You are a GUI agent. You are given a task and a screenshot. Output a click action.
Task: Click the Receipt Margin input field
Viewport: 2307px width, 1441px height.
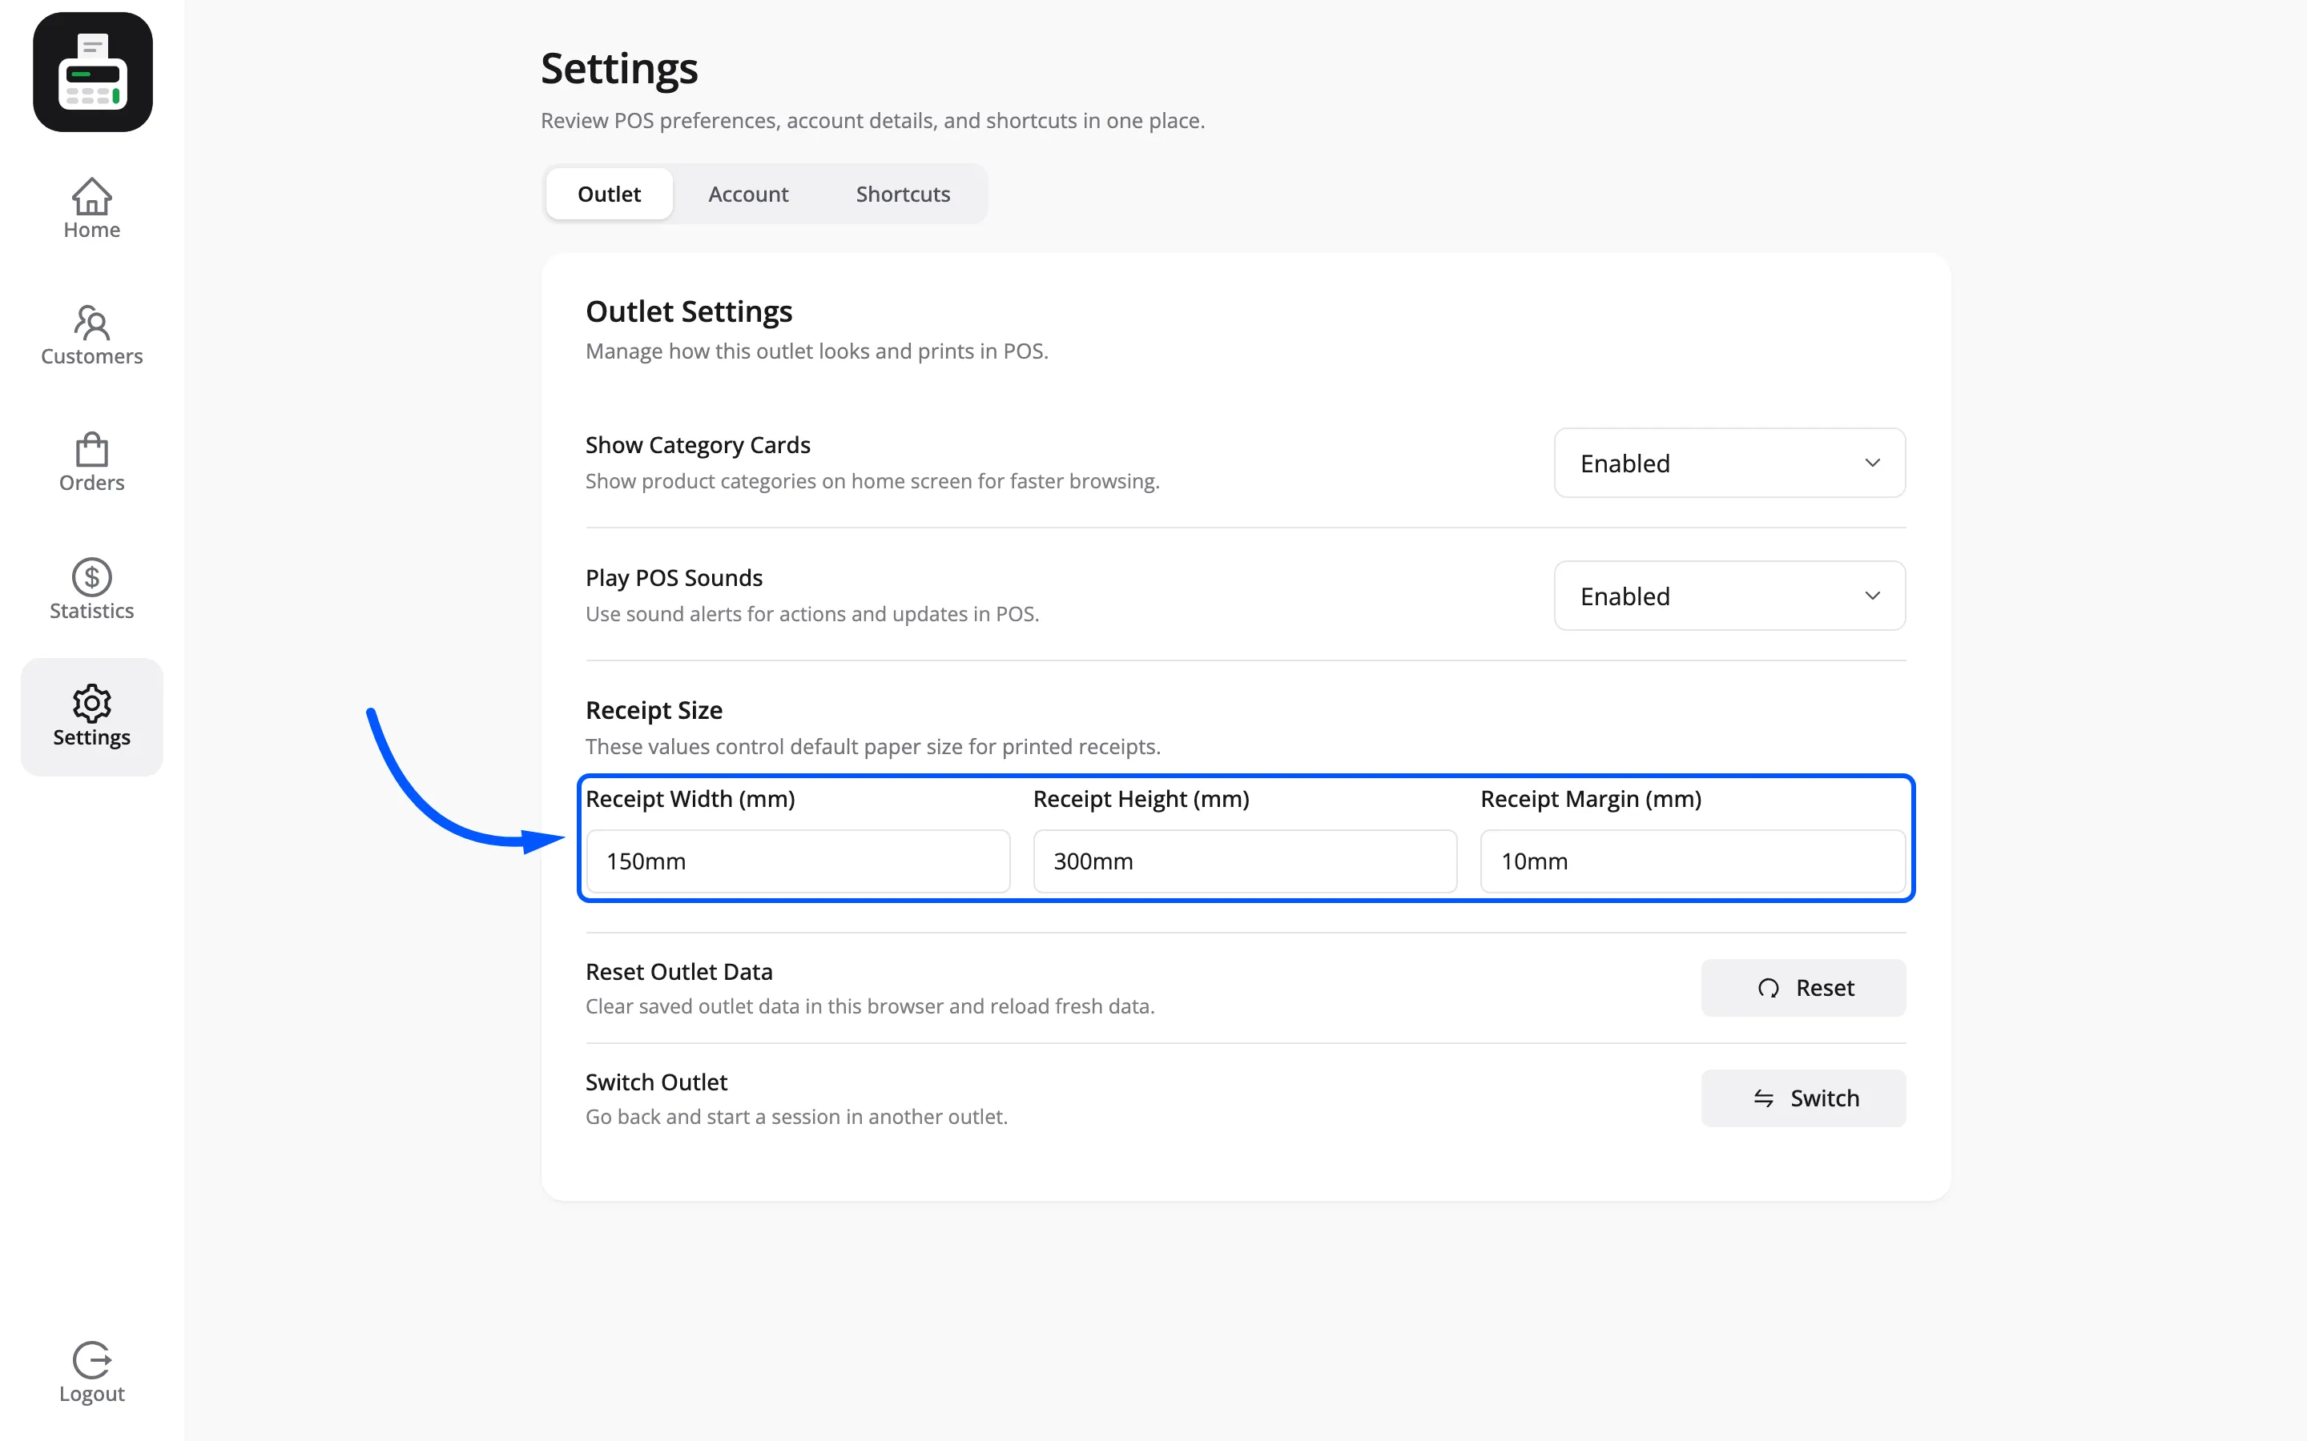point(1692,861)
